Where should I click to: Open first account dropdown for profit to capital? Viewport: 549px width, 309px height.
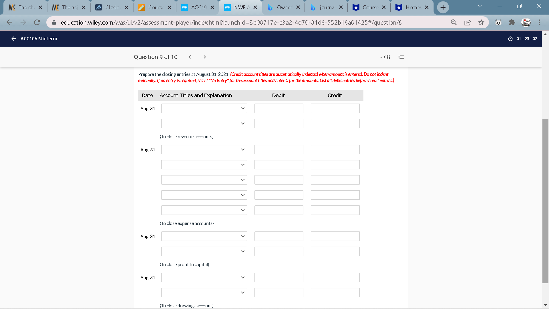click(x=204, y=236)
